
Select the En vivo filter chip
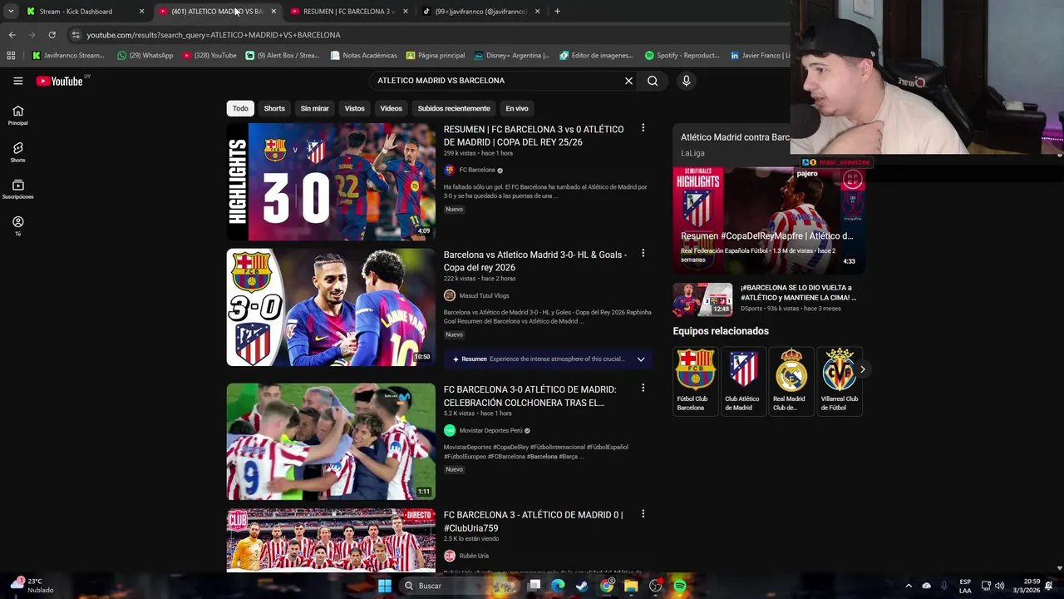[517, 108]
